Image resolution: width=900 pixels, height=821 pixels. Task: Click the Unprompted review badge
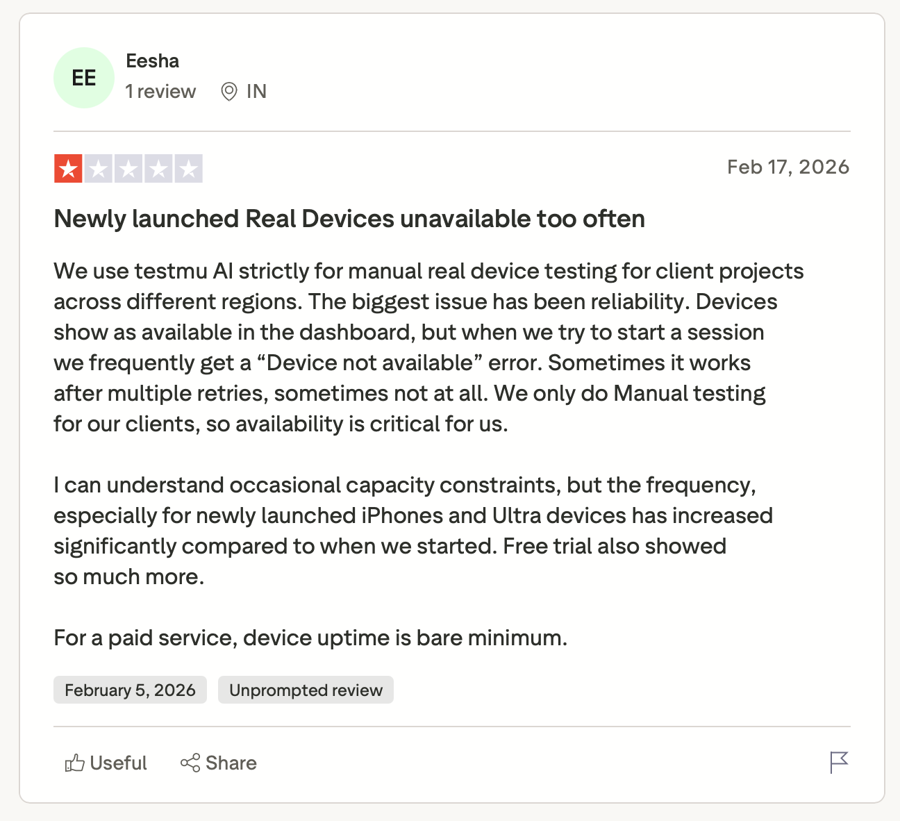click(306, 690)
